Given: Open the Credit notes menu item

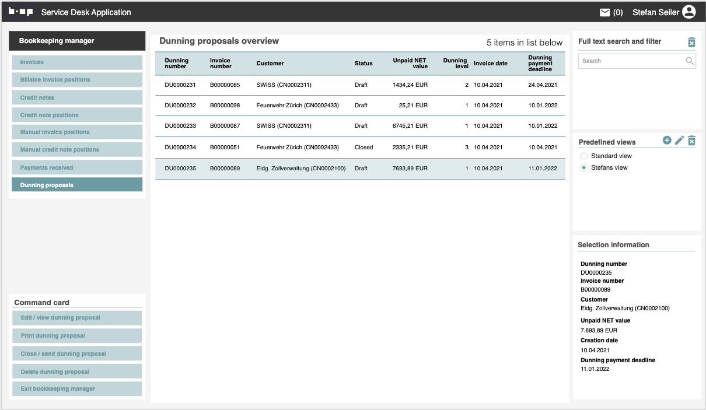Looking at the screenshot, I should [x=77, y=98].
